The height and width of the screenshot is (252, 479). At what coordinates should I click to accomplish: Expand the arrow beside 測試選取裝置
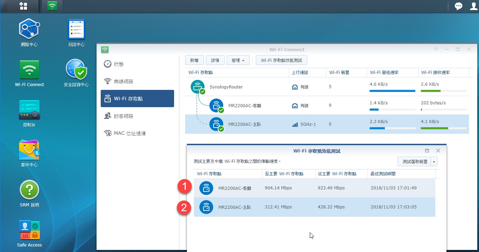434,161
